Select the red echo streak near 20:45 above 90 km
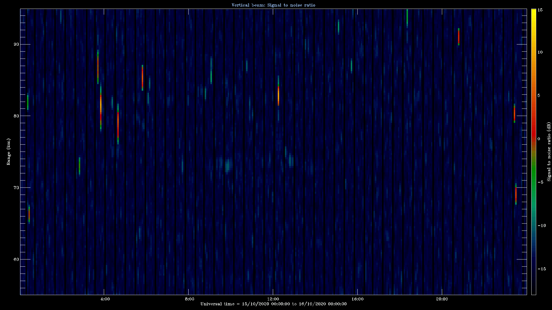This screenshot has height=310, width=552. point(459,37)
